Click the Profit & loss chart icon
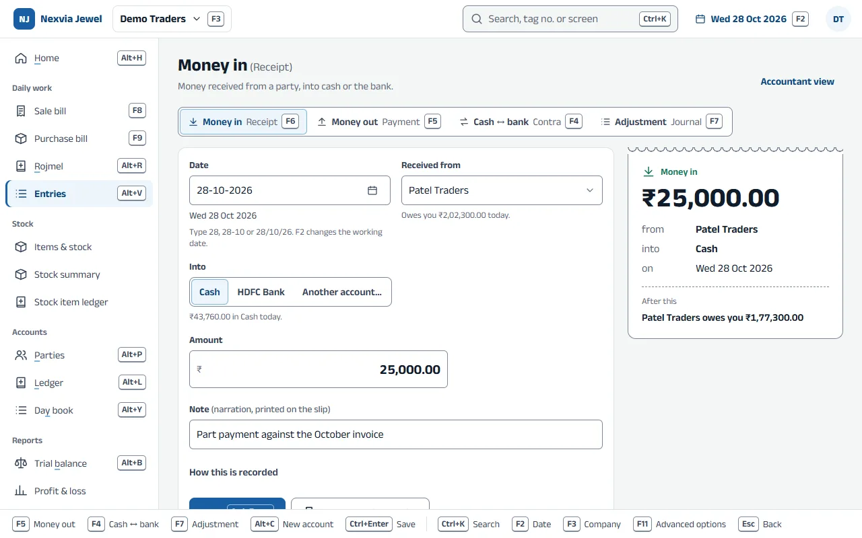The height and width of the screenshot is (538, 862). 21,491
